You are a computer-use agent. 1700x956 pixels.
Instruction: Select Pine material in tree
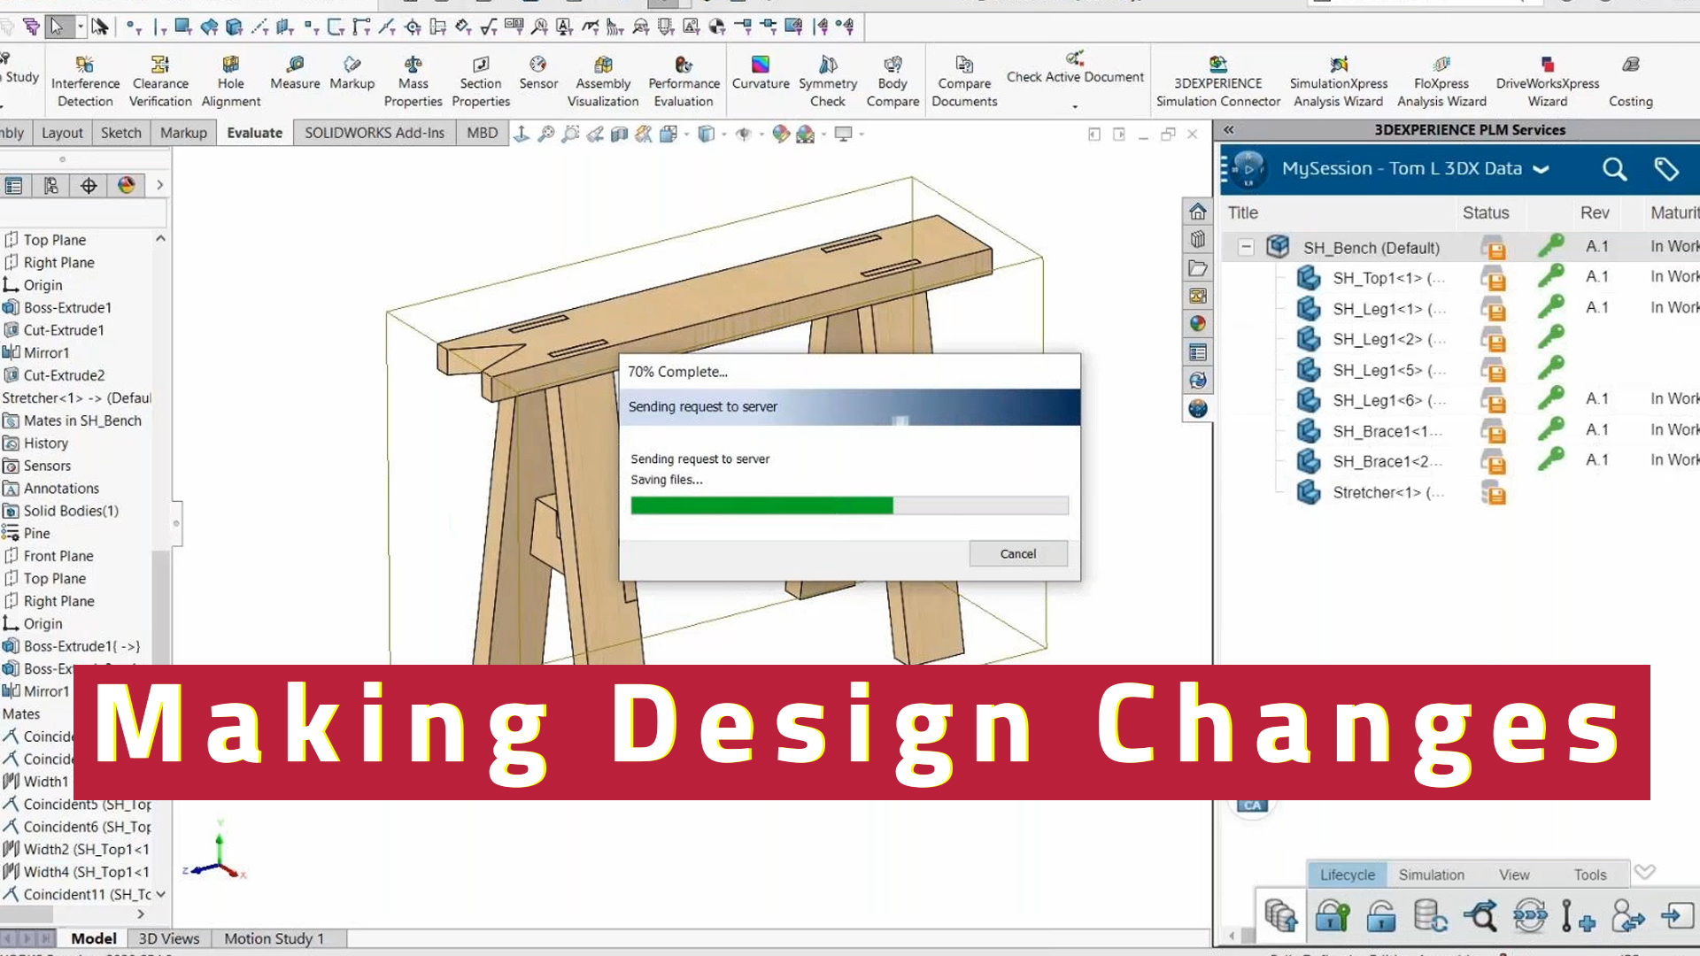click(36, 534)
